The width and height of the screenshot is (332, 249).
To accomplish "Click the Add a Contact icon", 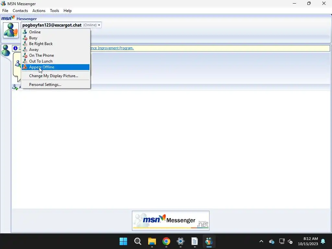I will coord(15,87).
